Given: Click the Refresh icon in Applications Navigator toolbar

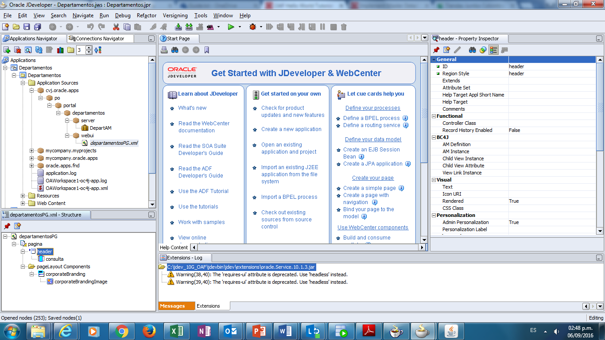Looking at the screenshot, I should pos(39,50).
